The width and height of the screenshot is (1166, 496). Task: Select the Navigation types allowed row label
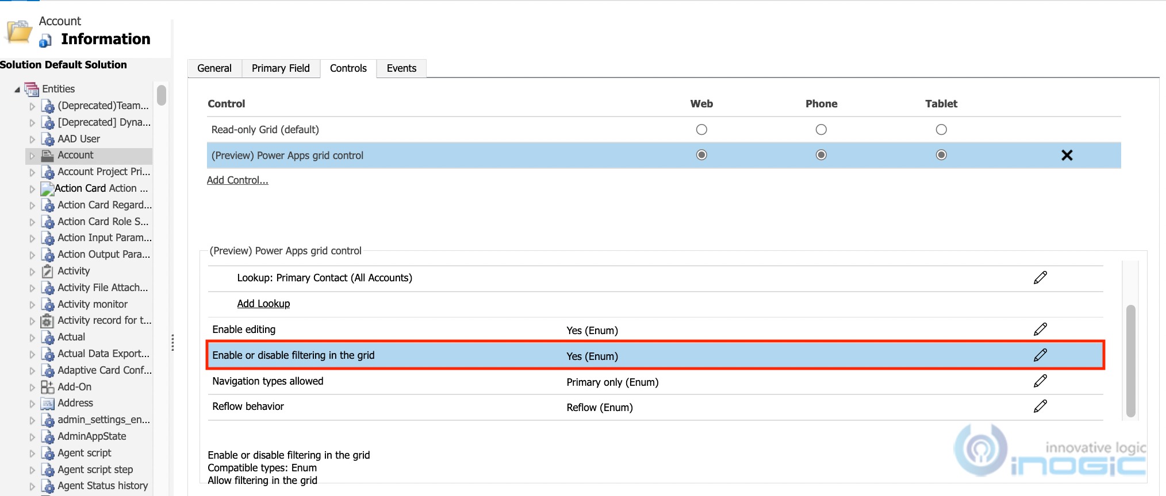point(268,381)
